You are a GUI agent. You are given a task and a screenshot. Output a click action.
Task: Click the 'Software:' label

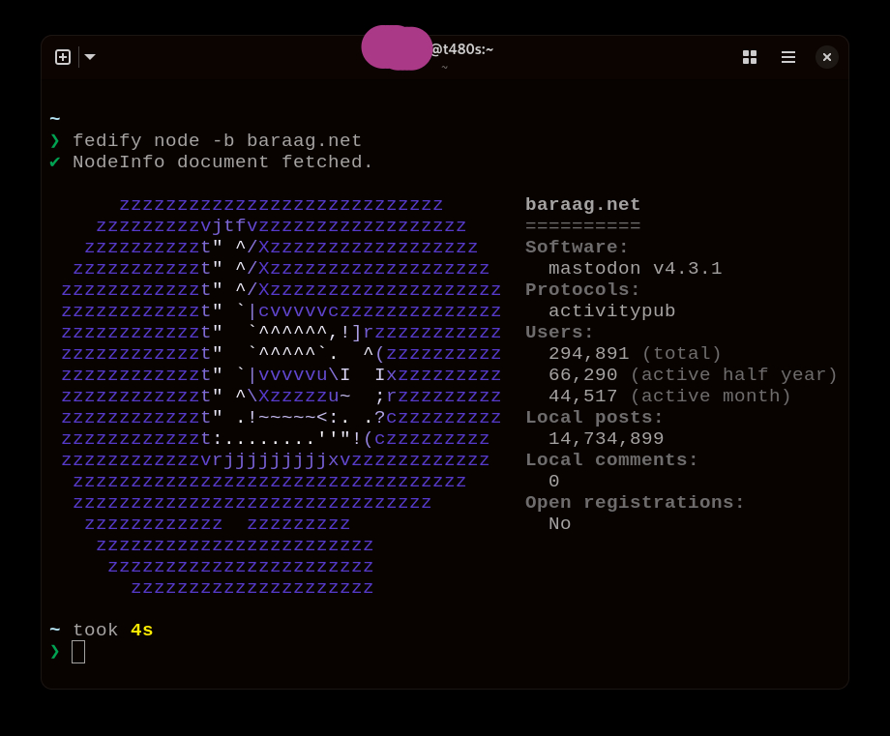[577, 247]
